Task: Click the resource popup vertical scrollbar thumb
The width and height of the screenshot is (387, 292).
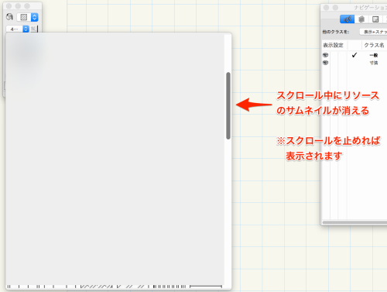Action: tap(228, 106)
